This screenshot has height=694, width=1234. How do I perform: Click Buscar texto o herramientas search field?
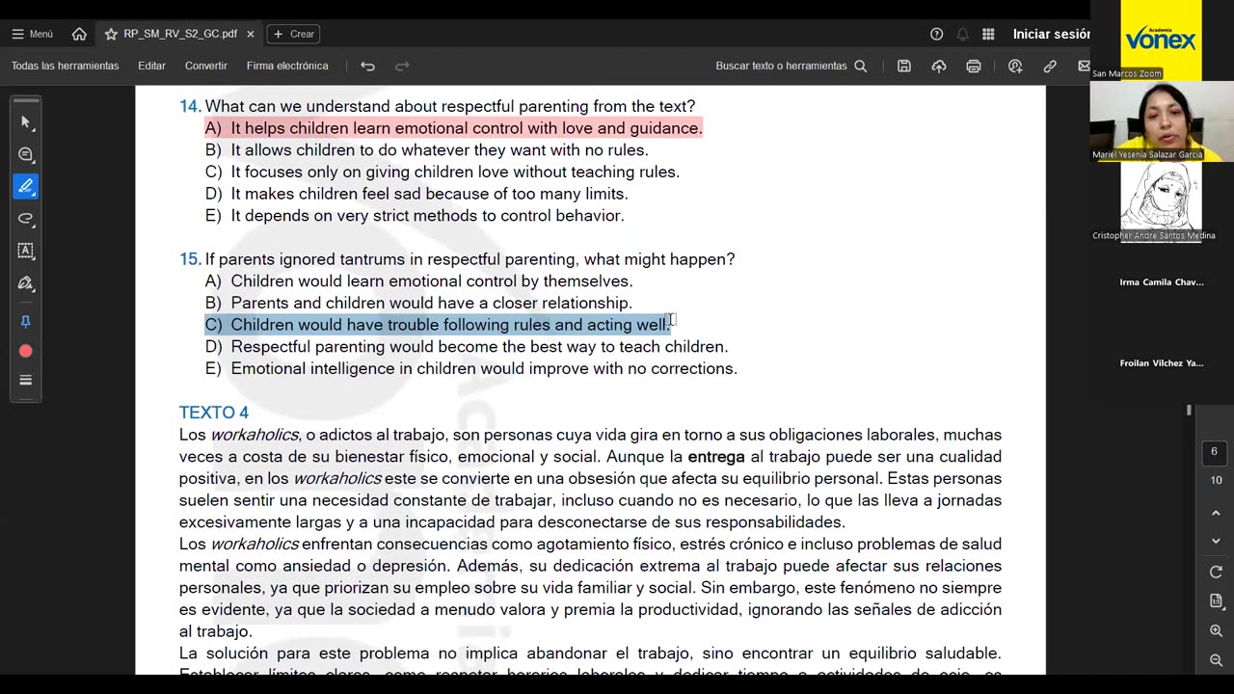[x=791, y=66]
